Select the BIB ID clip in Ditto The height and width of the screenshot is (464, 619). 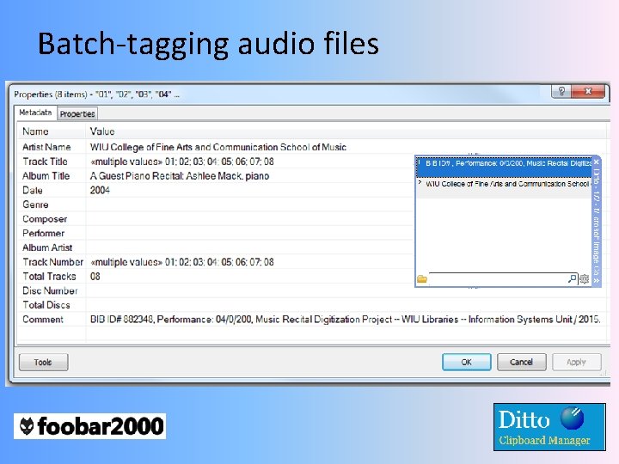[504, 167]
